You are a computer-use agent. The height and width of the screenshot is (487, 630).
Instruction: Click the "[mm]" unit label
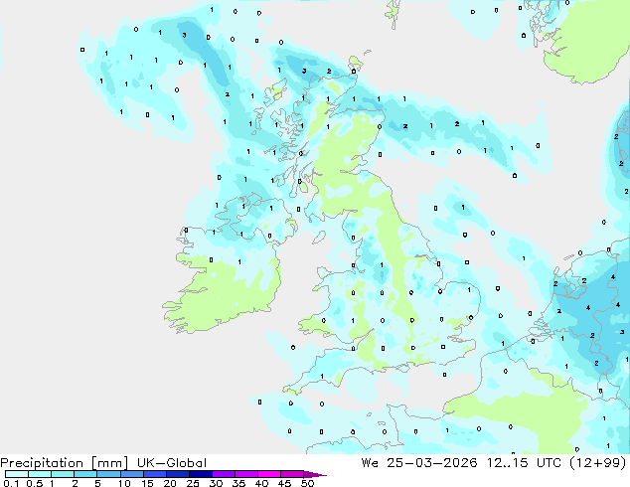[x=110, y=463]
